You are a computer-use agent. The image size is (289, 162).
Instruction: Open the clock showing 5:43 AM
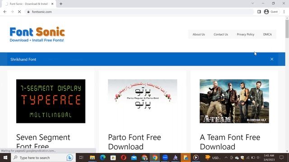pyautogui.click(x=269, y=157)
